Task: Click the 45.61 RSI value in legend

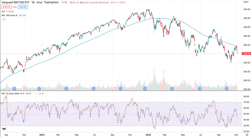Action: tap(28, 94)
